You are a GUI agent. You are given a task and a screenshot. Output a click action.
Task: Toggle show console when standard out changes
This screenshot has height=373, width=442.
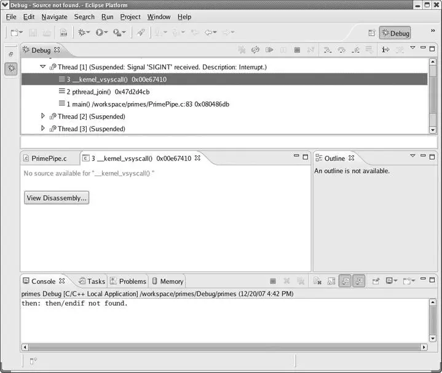click(x=345, y=281)
